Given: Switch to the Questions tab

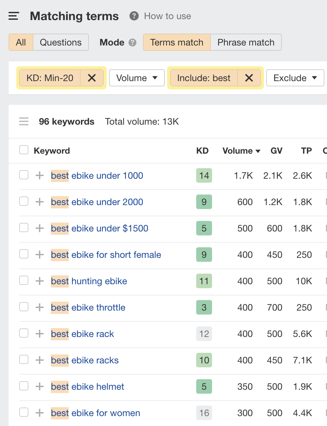Looking at the screenshot, I should click(60, 42).
